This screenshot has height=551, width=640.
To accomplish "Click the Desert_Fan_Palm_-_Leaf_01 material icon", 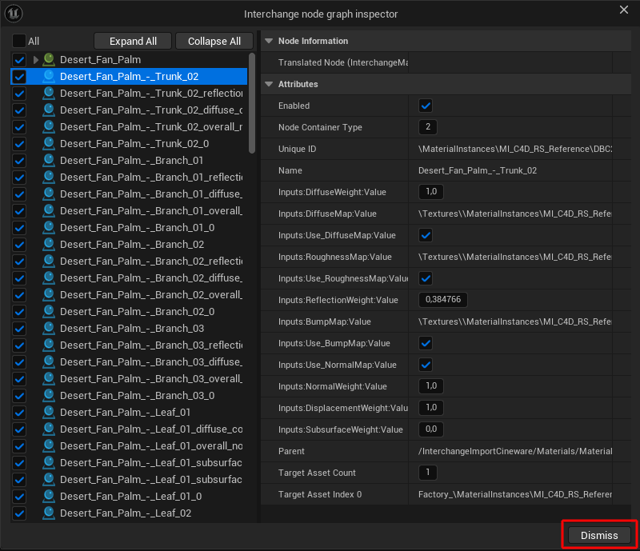I will (49, 413).
